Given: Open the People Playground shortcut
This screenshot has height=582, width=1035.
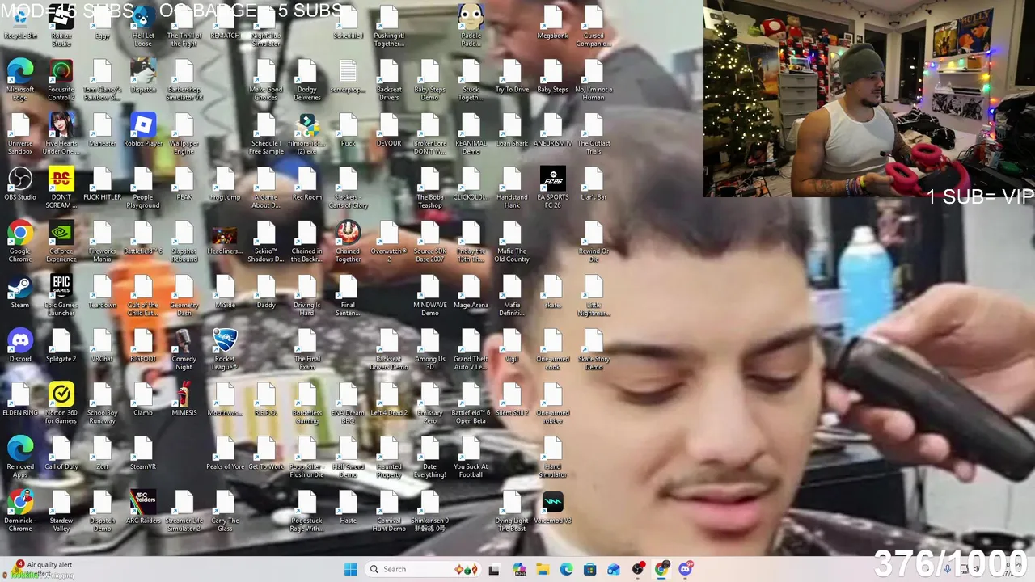Looking at the screenshot, I should (x=143, y=188).
